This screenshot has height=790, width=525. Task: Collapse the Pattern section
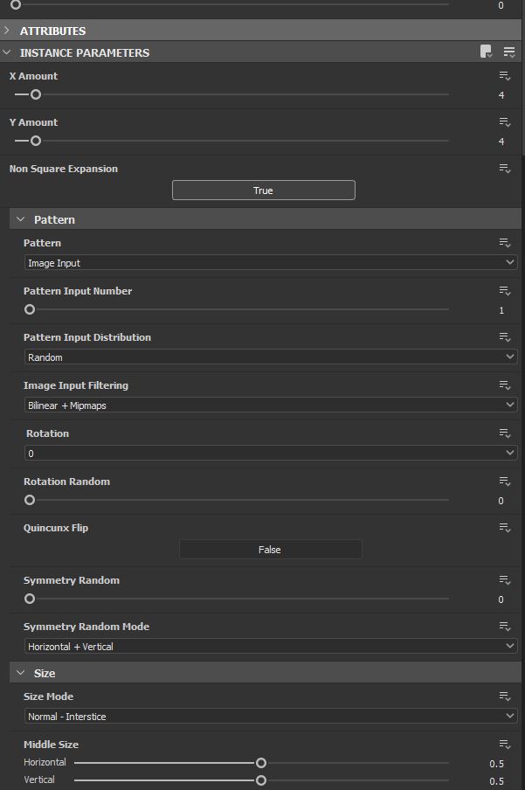(19, 219)
